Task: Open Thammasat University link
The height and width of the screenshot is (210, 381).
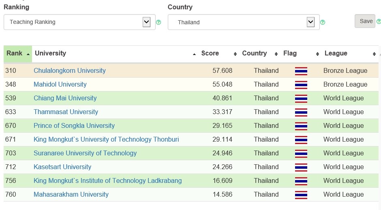Action: pyautogui.click(x=66, y=112)
